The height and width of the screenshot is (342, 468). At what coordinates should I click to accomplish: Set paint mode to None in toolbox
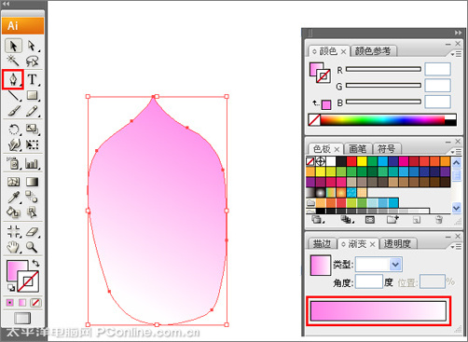point(35,303)
